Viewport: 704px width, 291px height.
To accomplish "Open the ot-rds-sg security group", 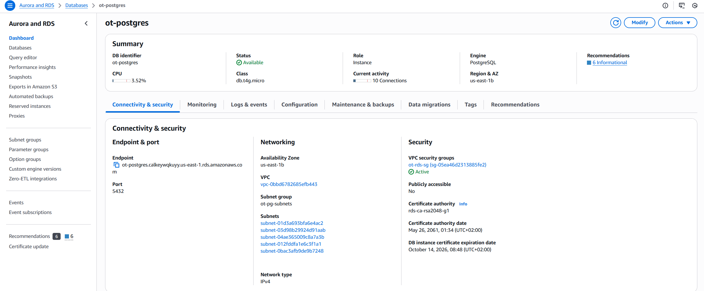I will click(447, 165).
